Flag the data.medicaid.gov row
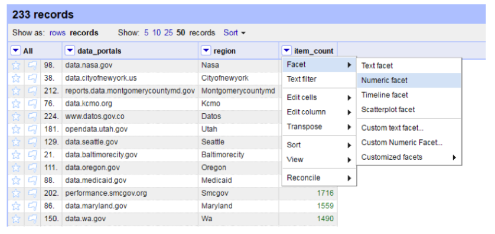This screenshot has width=495, height=234. coord(32,180)
